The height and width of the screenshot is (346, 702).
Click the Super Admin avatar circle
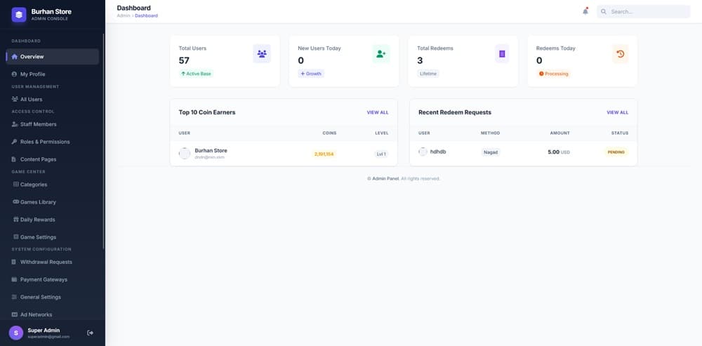click(x=15, y=333)
